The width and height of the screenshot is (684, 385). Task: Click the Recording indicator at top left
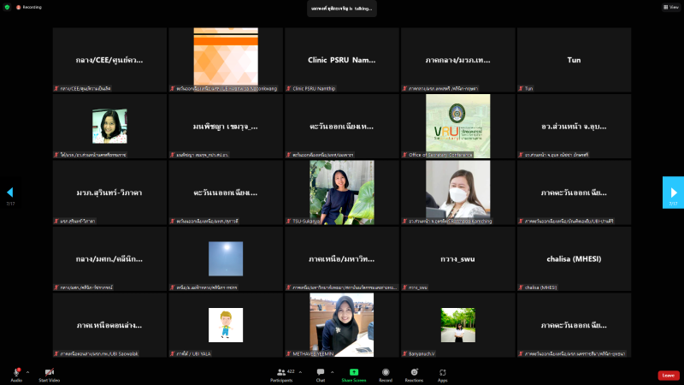[x=29, y=7]
